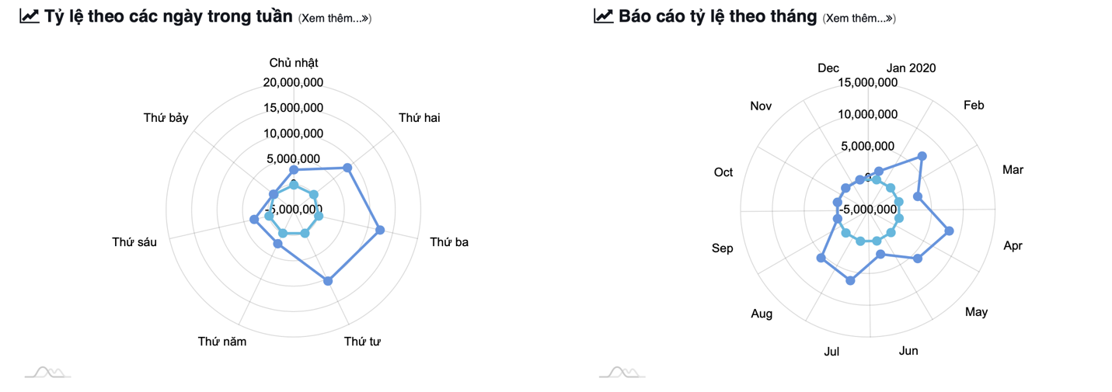The image size is (1112, 392).
Task: Click amCharts logo under the weekday radar chart
Action: (x=48, y=372)
